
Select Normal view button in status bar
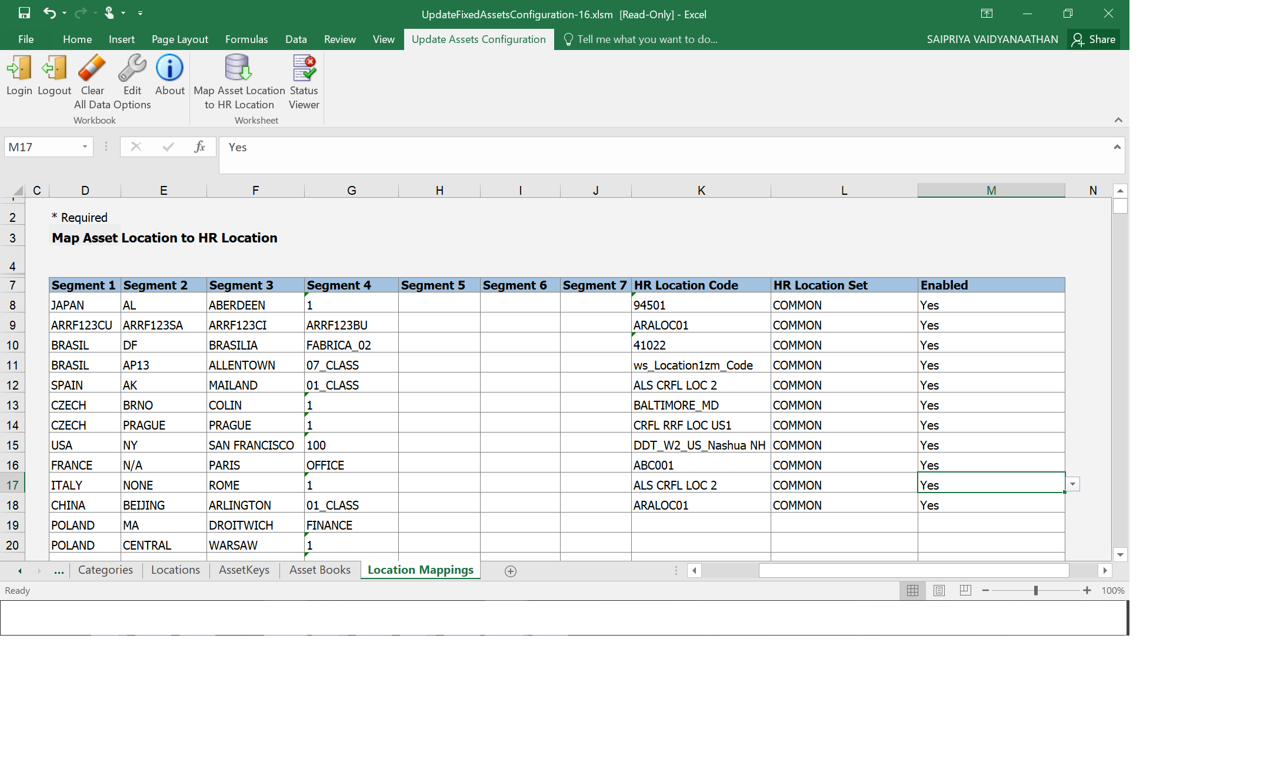pyautogui.click(x=912, y=590)
